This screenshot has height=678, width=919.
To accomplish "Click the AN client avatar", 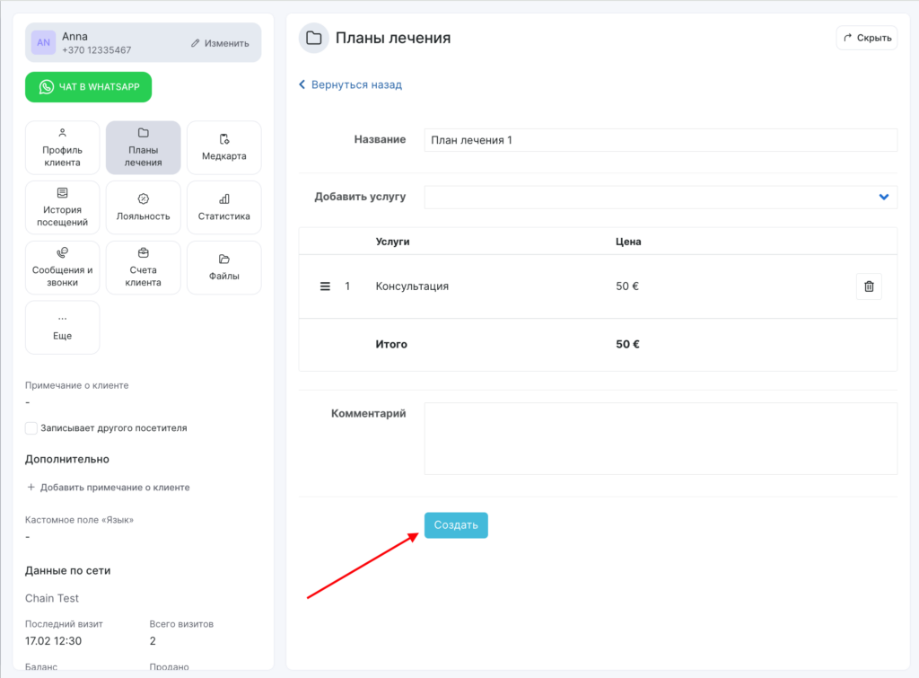I will (x=43, y=42).
